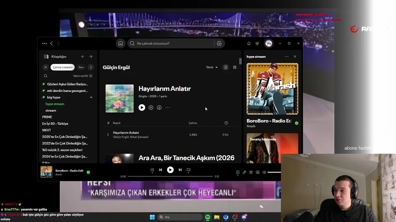
Task: Open the hype stream playlist
Action: 55,104
